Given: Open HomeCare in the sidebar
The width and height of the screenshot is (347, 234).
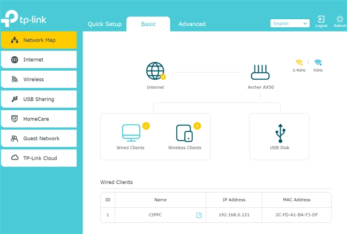Looking at the screenshot, I should point(39,119).
